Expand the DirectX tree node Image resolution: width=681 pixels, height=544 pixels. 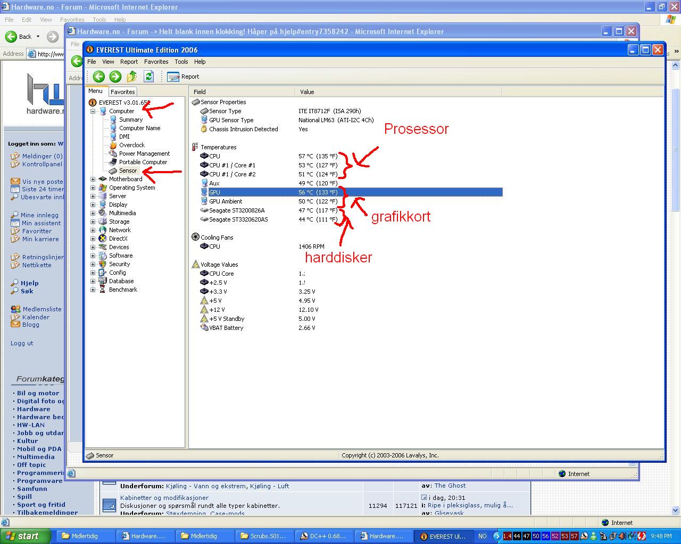click(93, 239)
